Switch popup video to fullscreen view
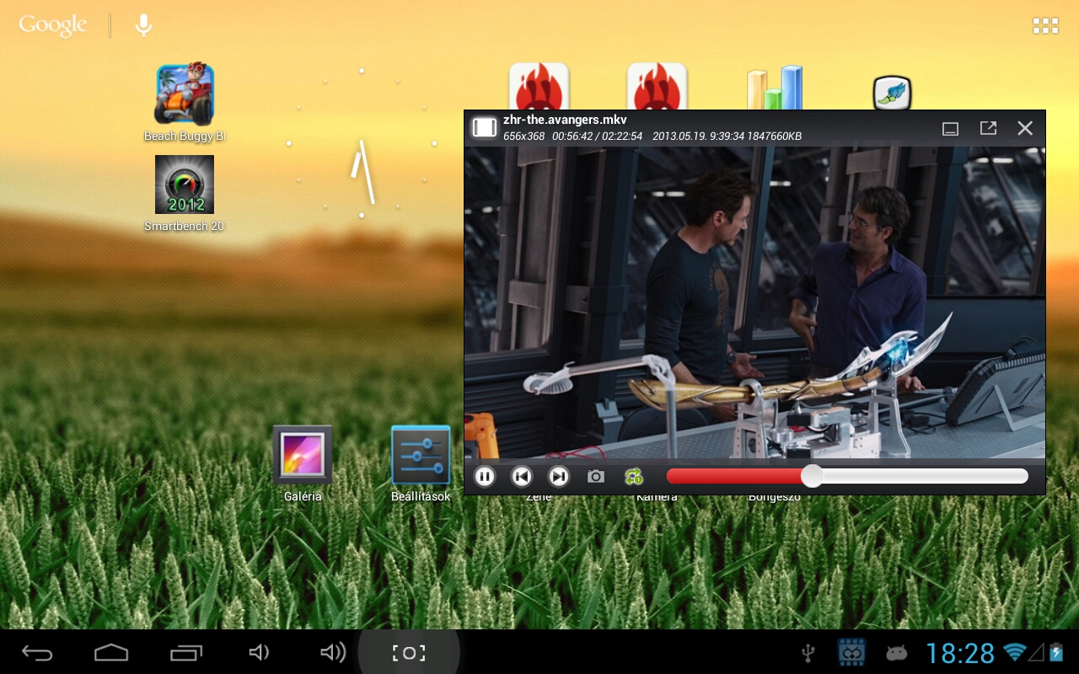Image resolution: width=1079 pixels, height=674 pixels. tap(988, 128)
